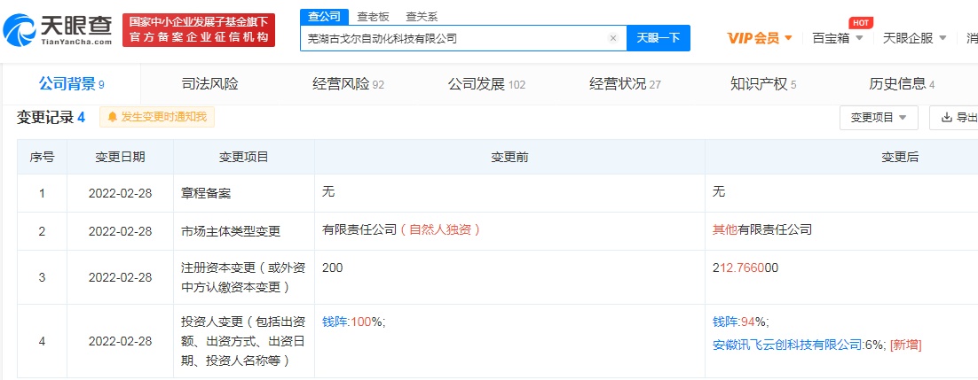Click the bell icon in the change notification button
This screenshot has width=978, height=380.
click(113, 117)
